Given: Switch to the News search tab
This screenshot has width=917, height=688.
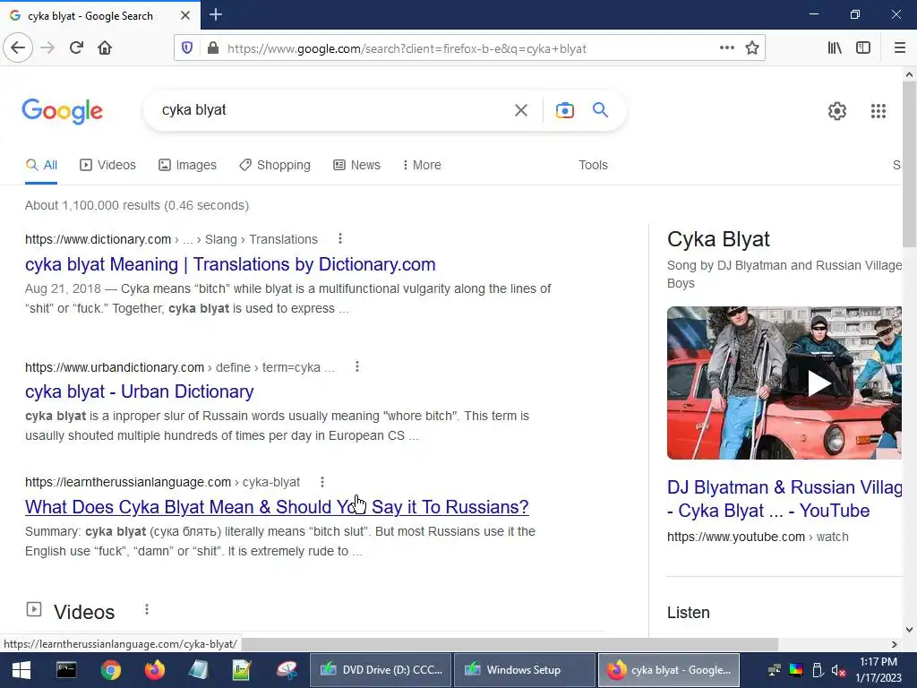Looking at the screenshot, I should [x=356, y=165].
